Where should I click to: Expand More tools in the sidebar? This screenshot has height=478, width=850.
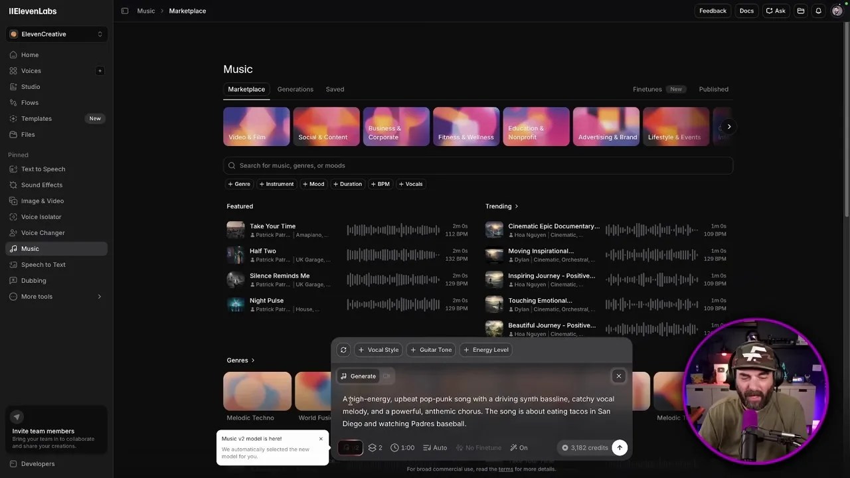point(56,297)
